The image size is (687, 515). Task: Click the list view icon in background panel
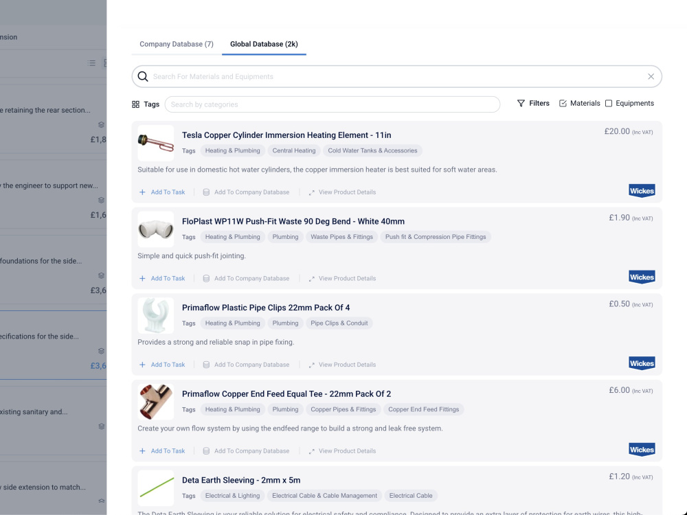(91, 63)
